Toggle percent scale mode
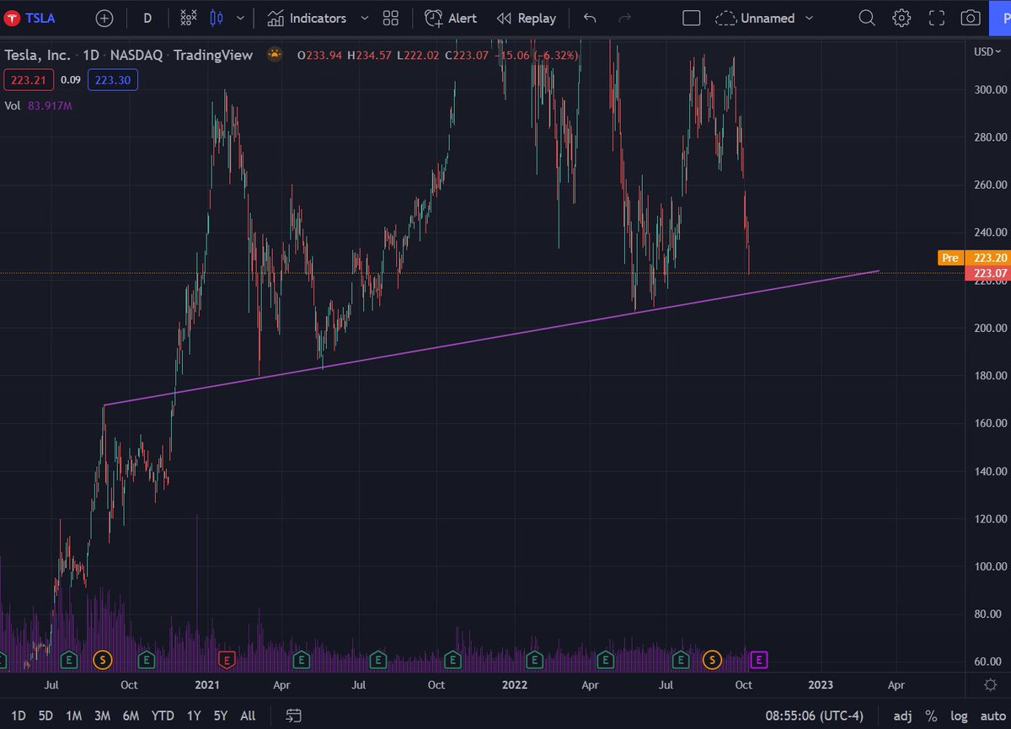1011x729 pixels. [x=931, y=716]
